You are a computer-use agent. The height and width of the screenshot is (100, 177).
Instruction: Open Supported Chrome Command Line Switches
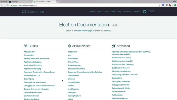point(85,72)
